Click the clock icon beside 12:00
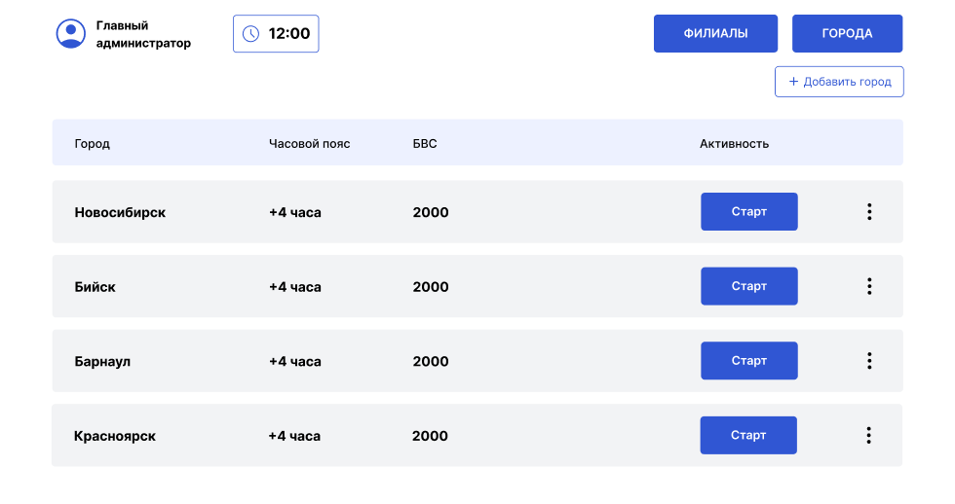Viewport: 955px width, 504px height. pyautogui.click(x=250, y=34)
